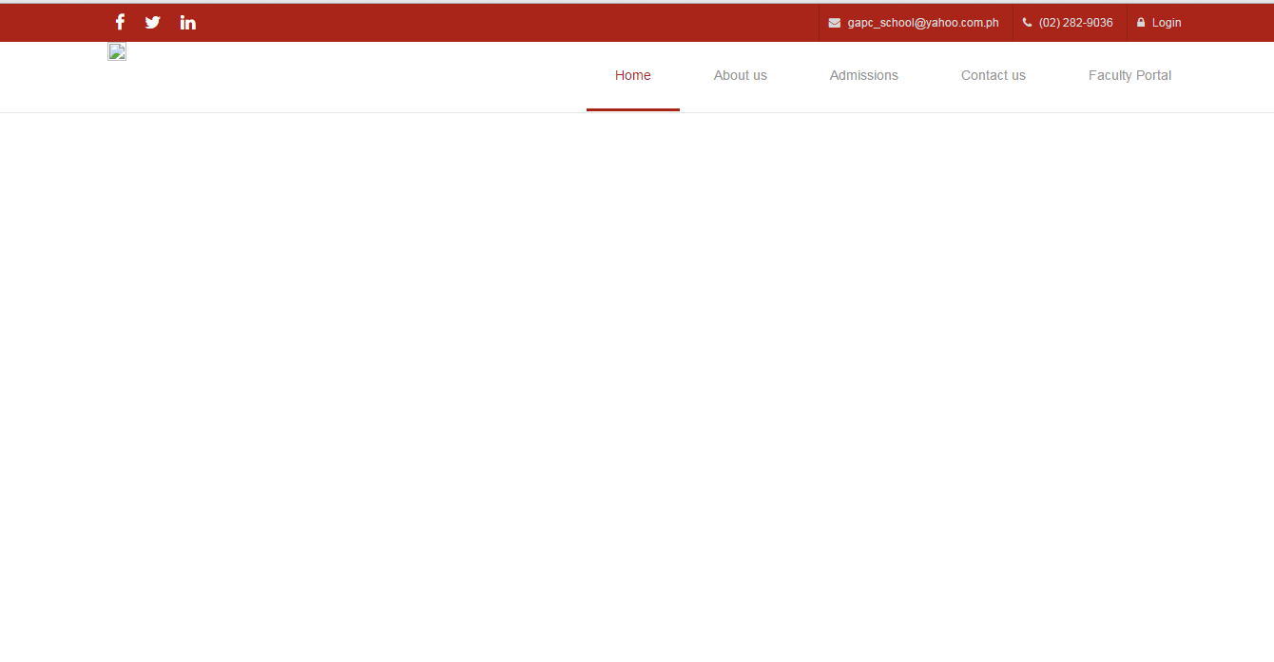Open the Contact us menu item

pos(993,75)
